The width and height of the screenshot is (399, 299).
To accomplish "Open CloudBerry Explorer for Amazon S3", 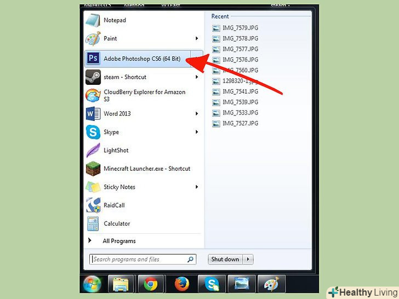I will point(144,95).
